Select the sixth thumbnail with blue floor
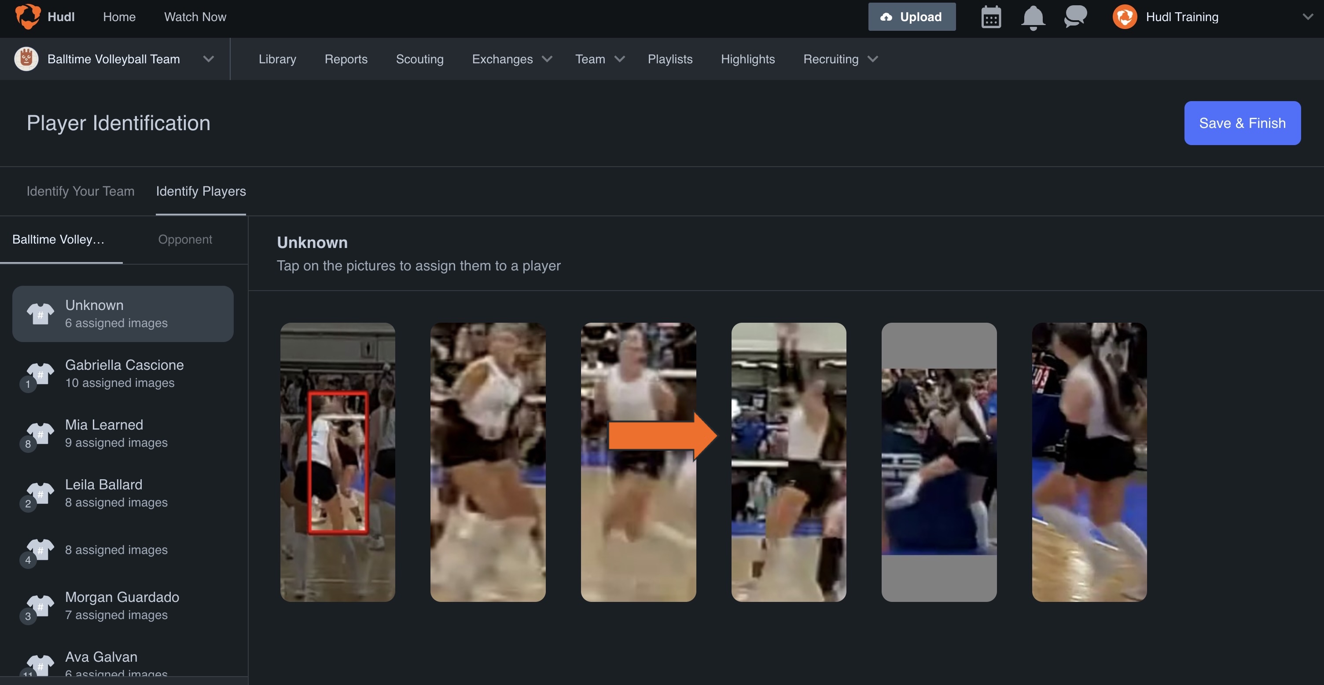The height and width of the screenshot is (685, 1324). (1089, 462)
